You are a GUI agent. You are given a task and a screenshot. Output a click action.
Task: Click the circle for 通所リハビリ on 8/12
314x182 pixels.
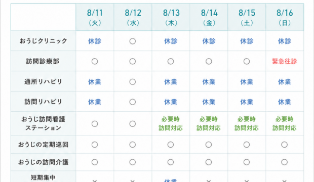pos(132,82)
